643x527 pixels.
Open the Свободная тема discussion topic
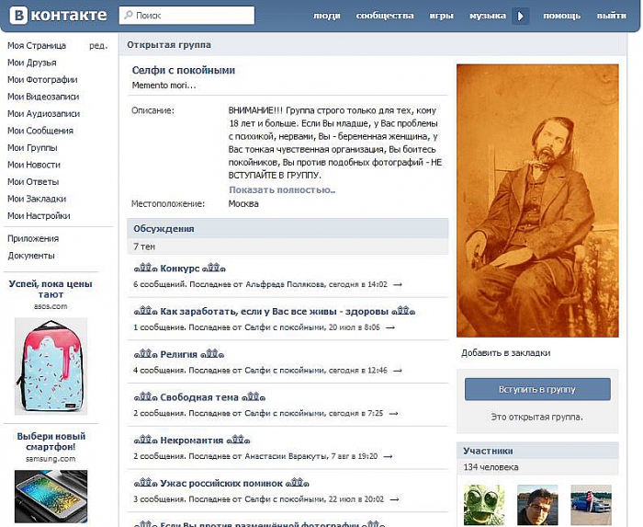point(198,397)
